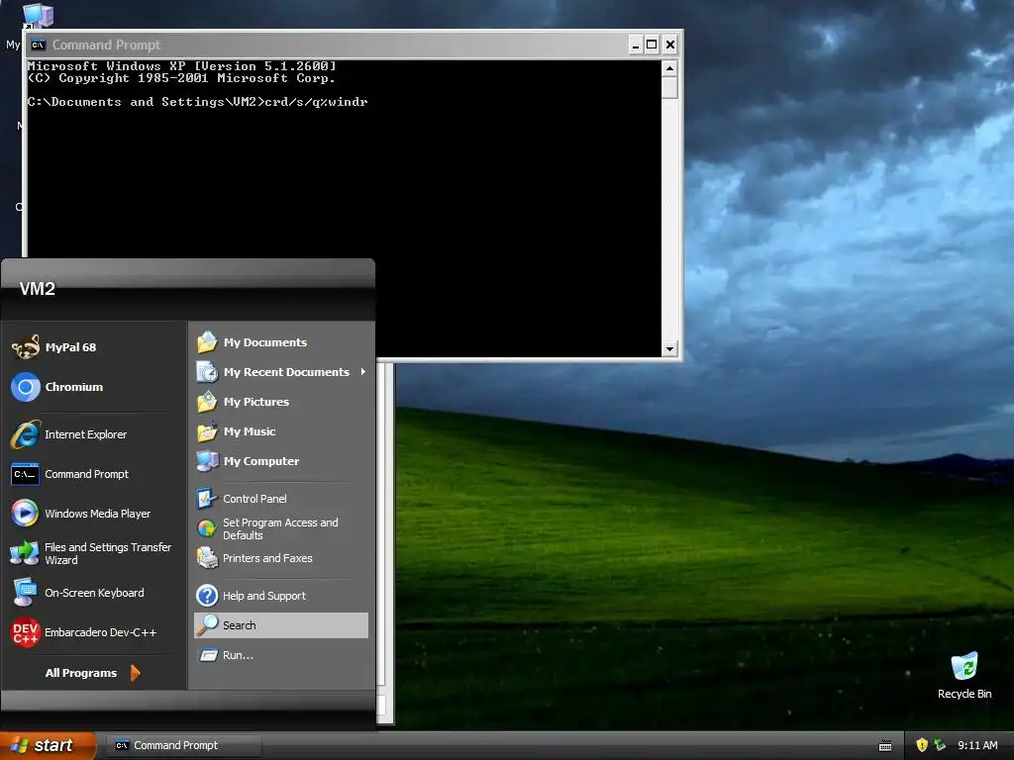
Task: Open MyPal 68 raccoon icon
Action: tap(25, 347)
